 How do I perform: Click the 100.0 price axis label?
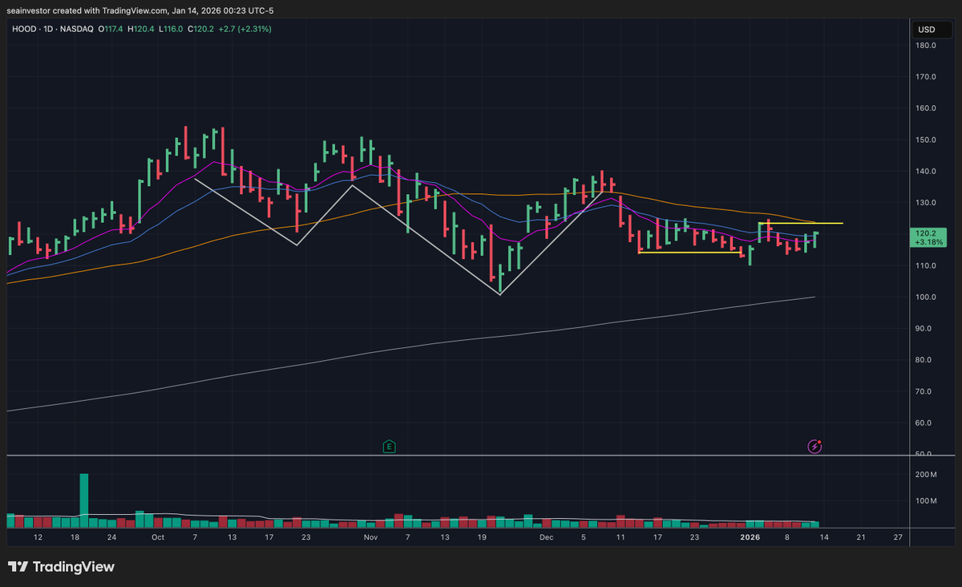tap(927, 298)
